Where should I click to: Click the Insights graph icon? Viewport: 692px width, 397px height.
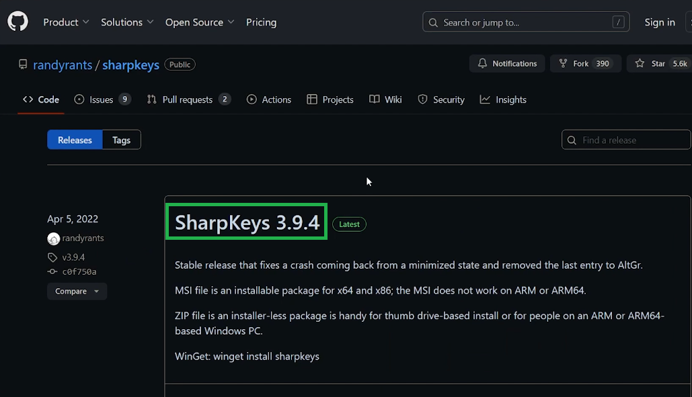485,99
